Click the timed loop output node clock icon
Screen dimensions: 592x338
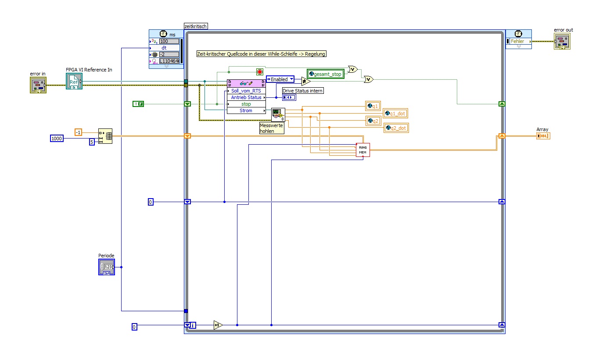[x=518, y=33]
